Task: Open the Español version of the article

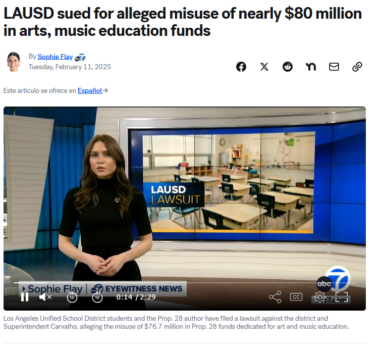Action: [90, 91]
